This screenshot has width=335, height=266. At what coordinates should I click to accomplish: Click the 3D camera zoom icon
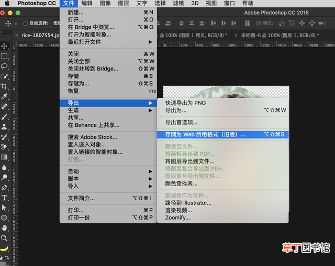pyautogui.click(x=322, y=23)
